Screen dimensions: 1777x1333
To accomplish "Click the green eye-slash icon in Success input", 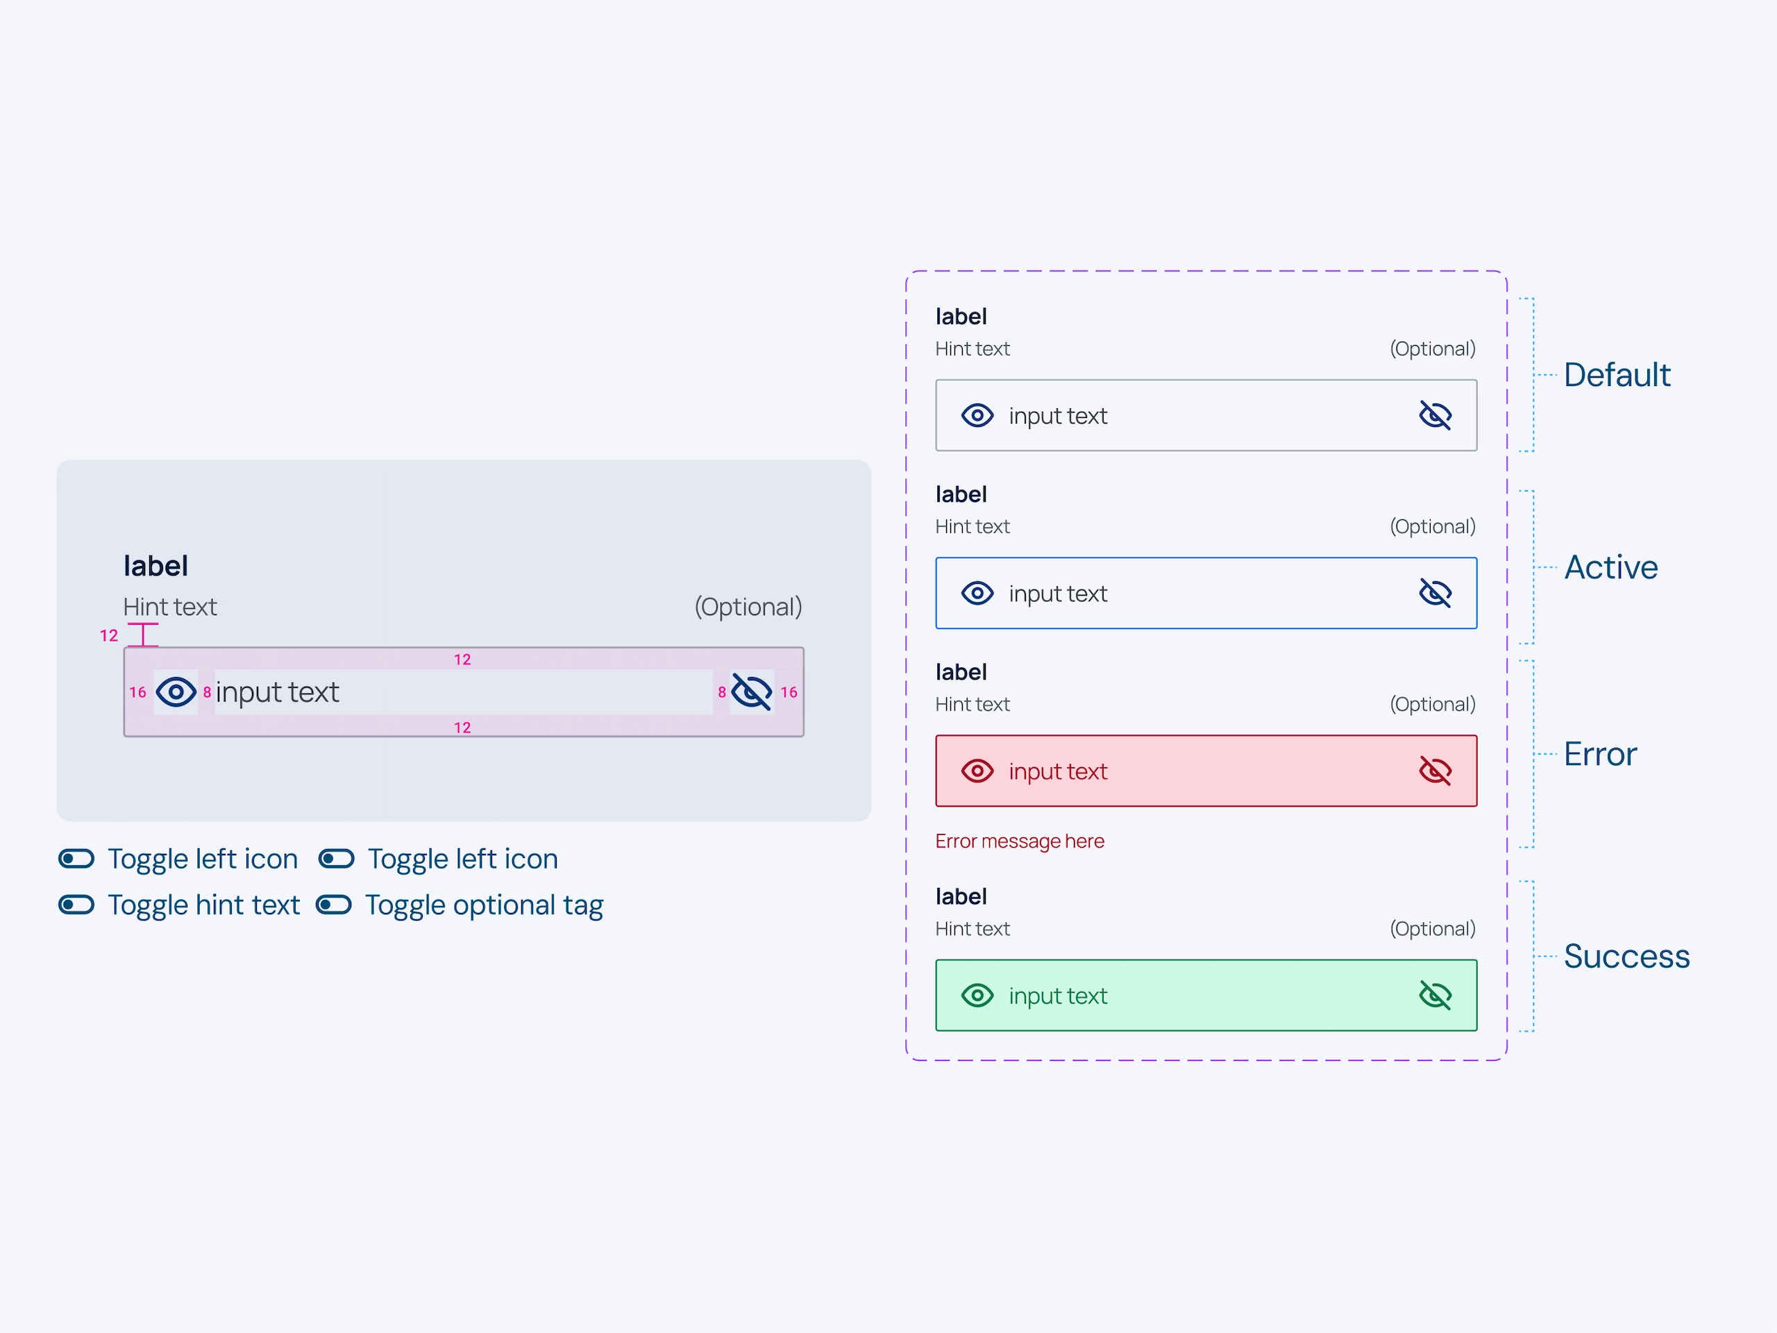I will click(x=1435, y=996).
